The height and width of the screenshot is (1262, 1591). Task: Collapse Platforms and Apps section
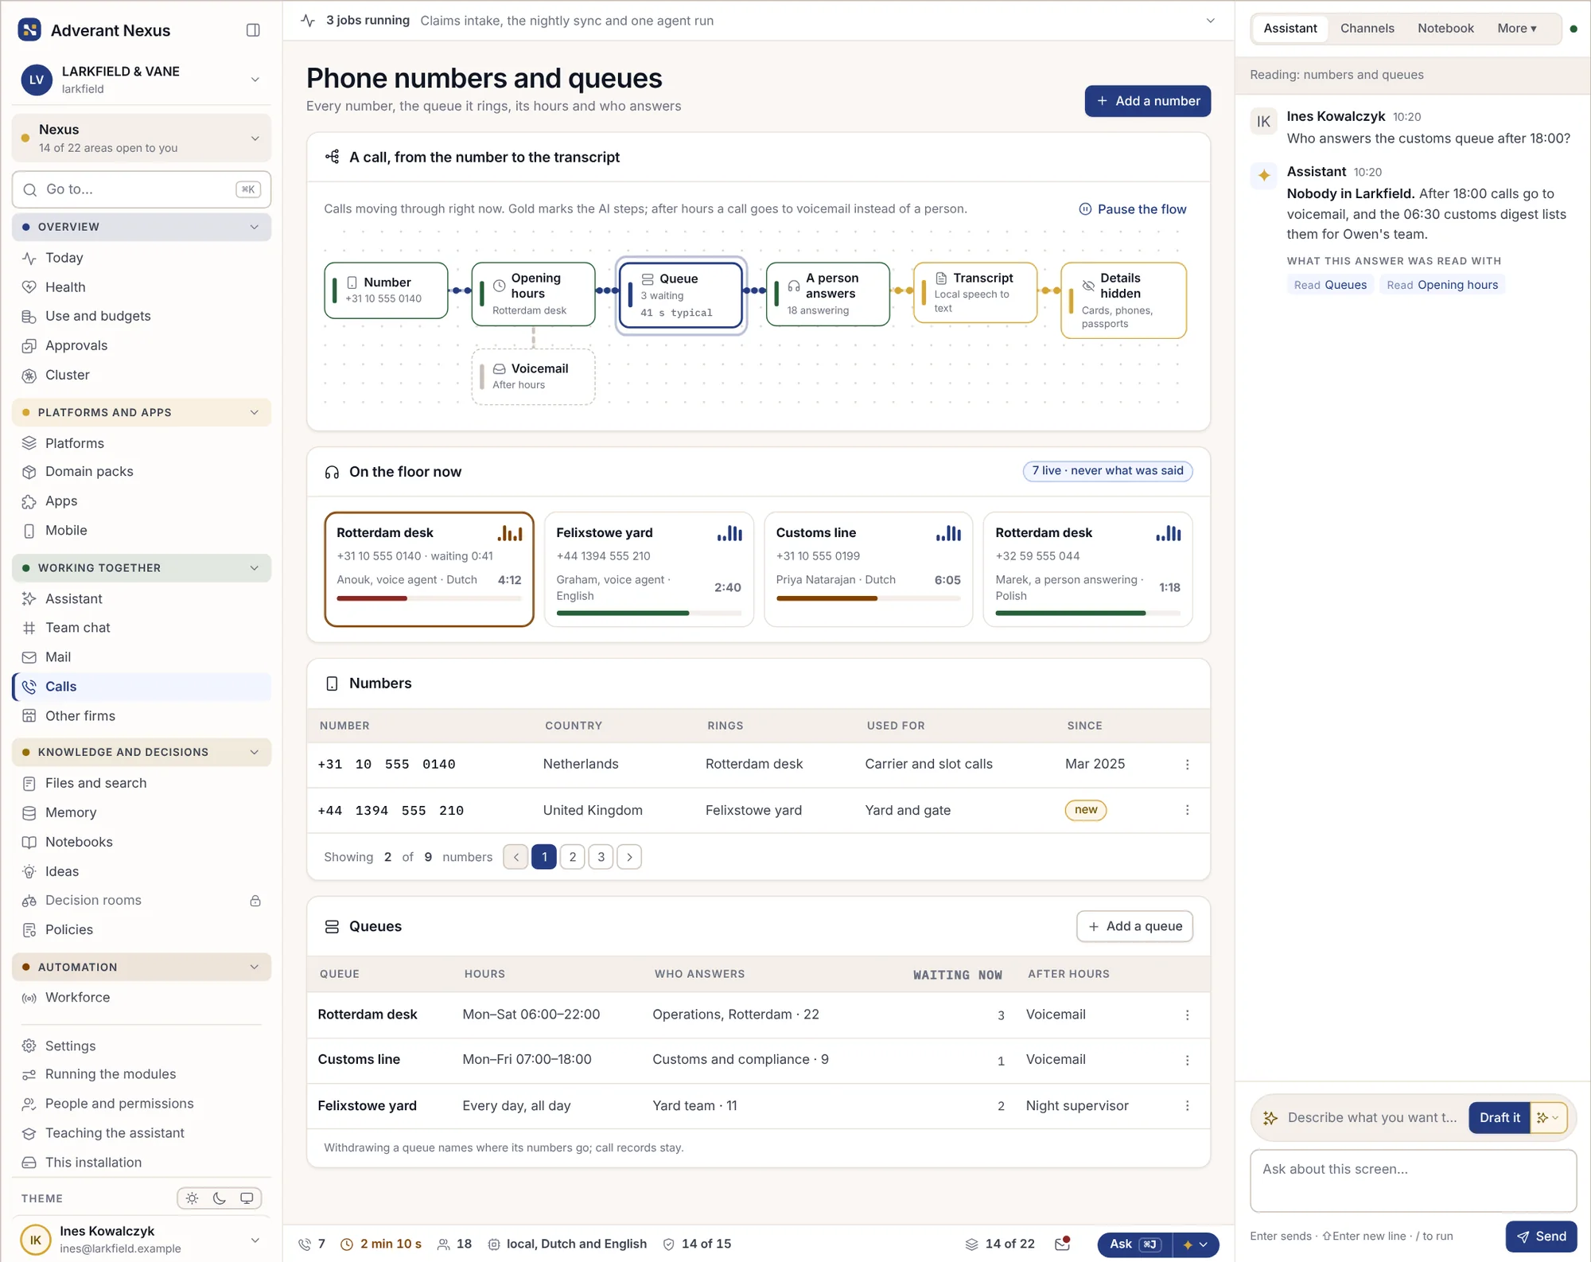[x=142, y=412]
